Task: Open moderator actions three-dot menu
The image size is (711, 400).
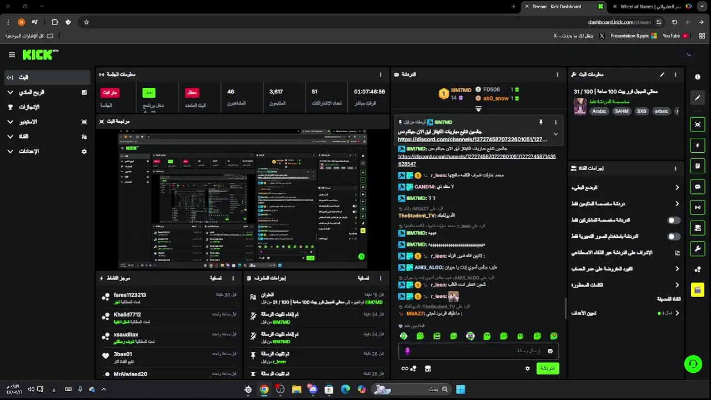Action: pyautogui.click(x=380, y=278)
